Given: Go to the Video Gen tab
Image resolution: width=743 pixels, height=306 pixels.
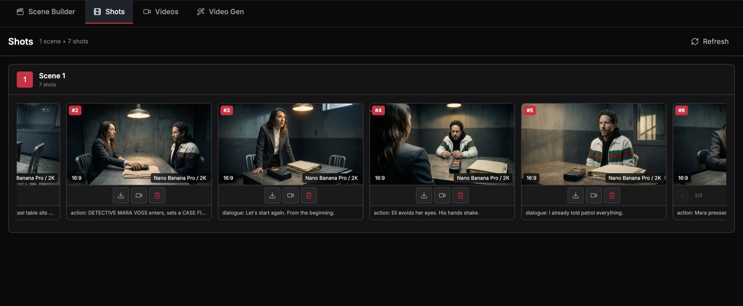Looking at the screenshot, I should 220,12.
